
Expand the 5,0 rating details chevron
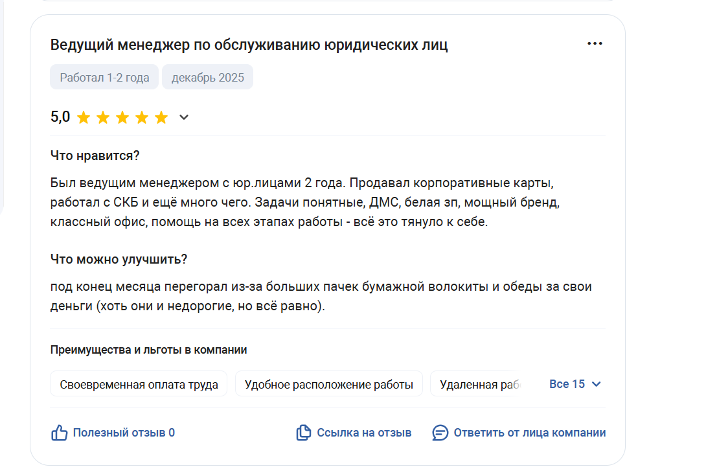point(184,117)
